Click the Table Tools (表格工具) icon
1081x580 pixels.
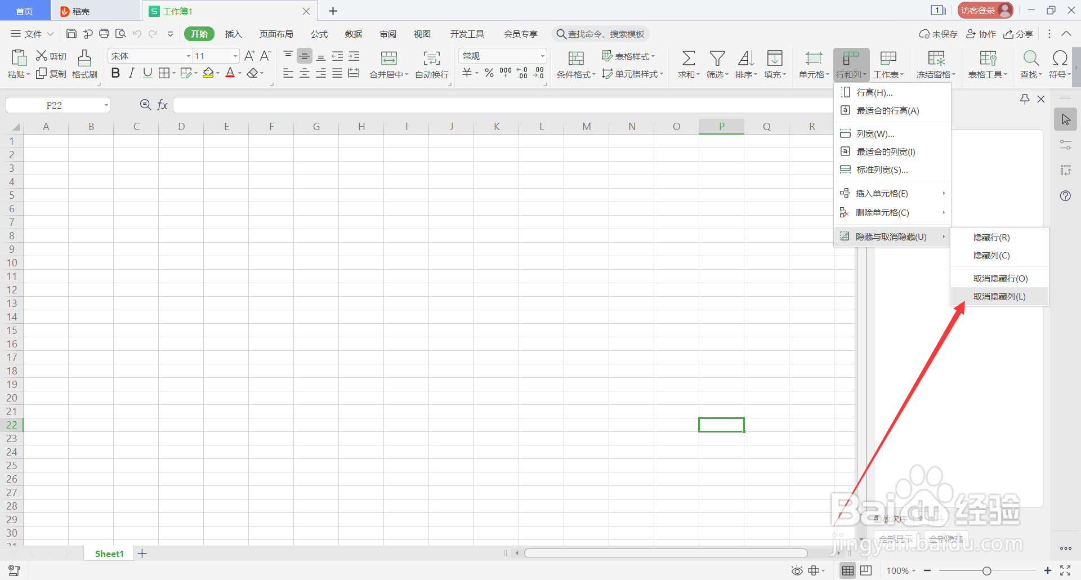[x=988, y=58]
